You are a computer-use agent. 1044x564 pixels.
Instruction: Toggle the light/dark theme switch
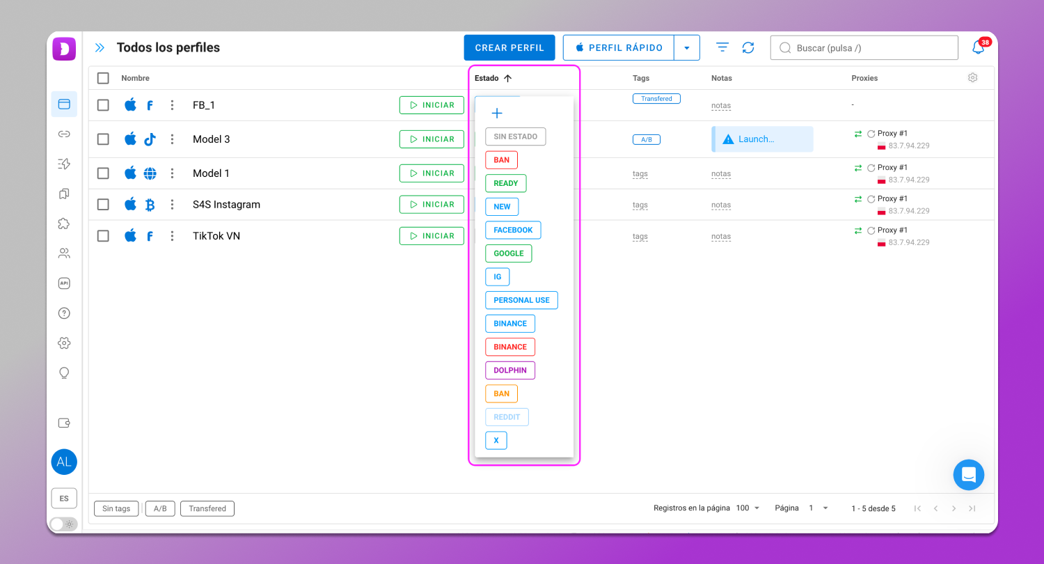[x=63, y=524]
